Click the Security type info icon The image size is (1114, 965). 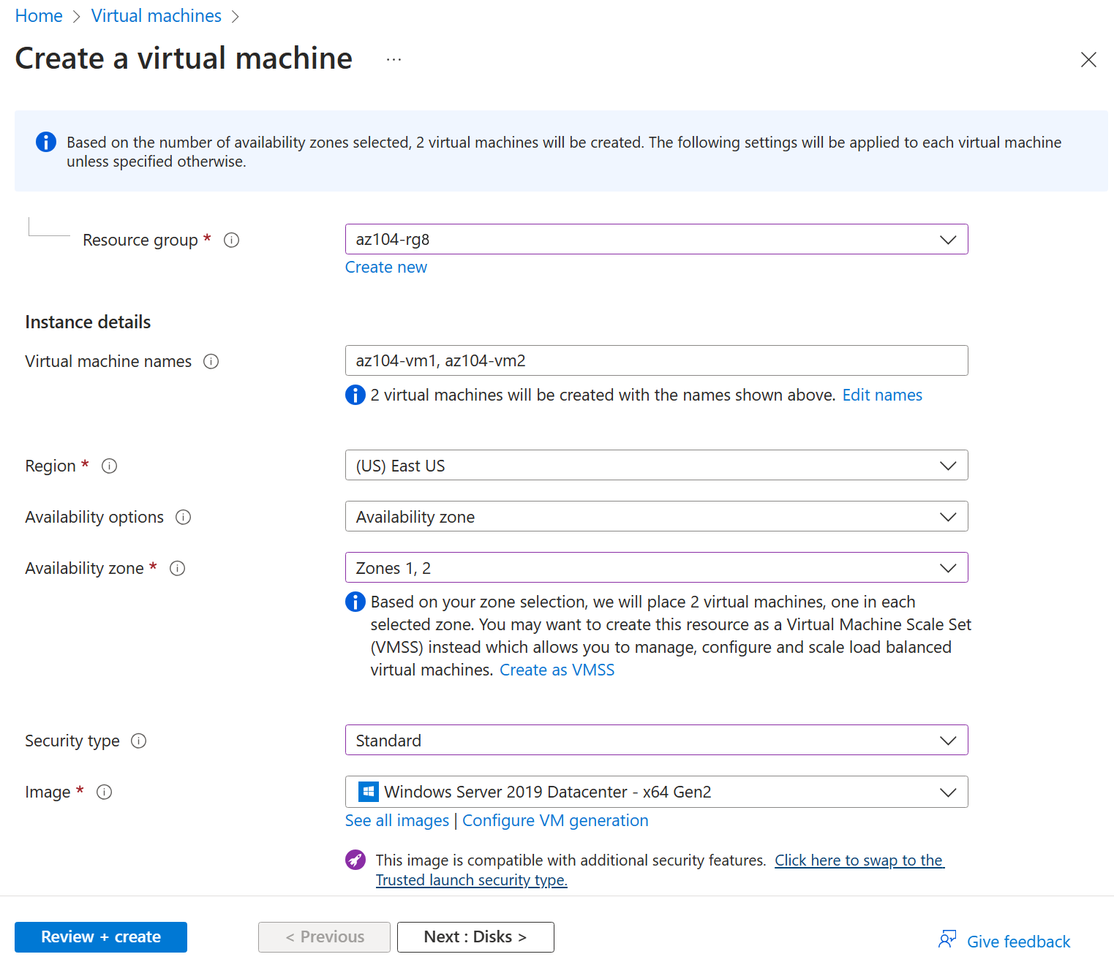click(138, 741)
